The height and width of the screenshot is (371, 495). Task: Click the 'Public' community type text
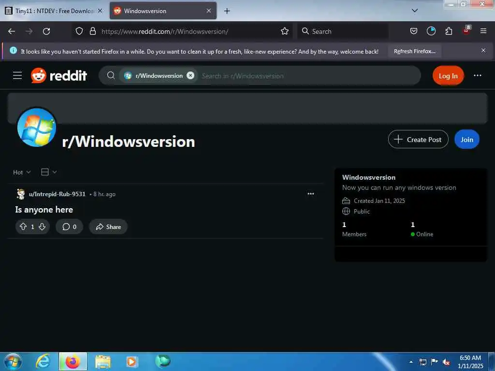pos(362,212)
